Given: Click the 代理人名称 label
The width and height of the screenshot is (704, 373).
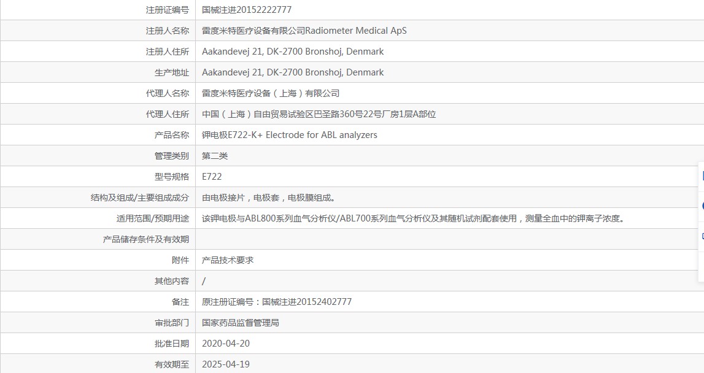Looking at the screenshot, I should point(167,93).
